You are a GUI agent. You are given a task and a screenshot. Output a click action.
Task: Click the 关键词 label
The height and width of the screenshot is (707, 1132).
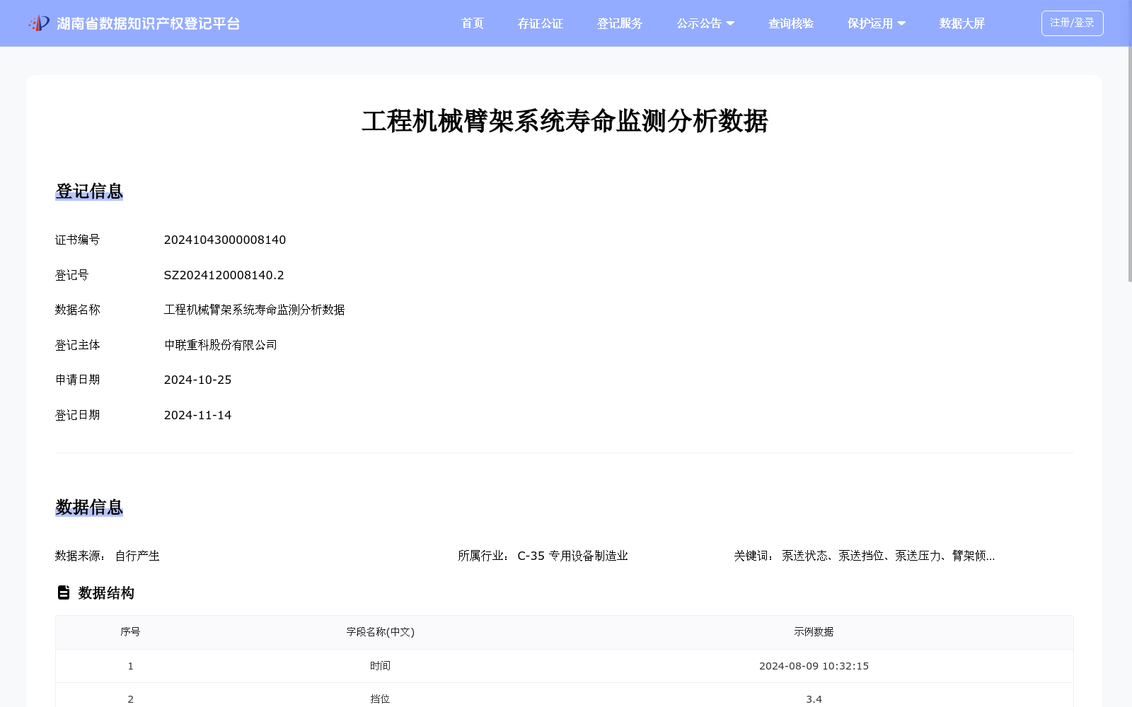tap(753, 556)
